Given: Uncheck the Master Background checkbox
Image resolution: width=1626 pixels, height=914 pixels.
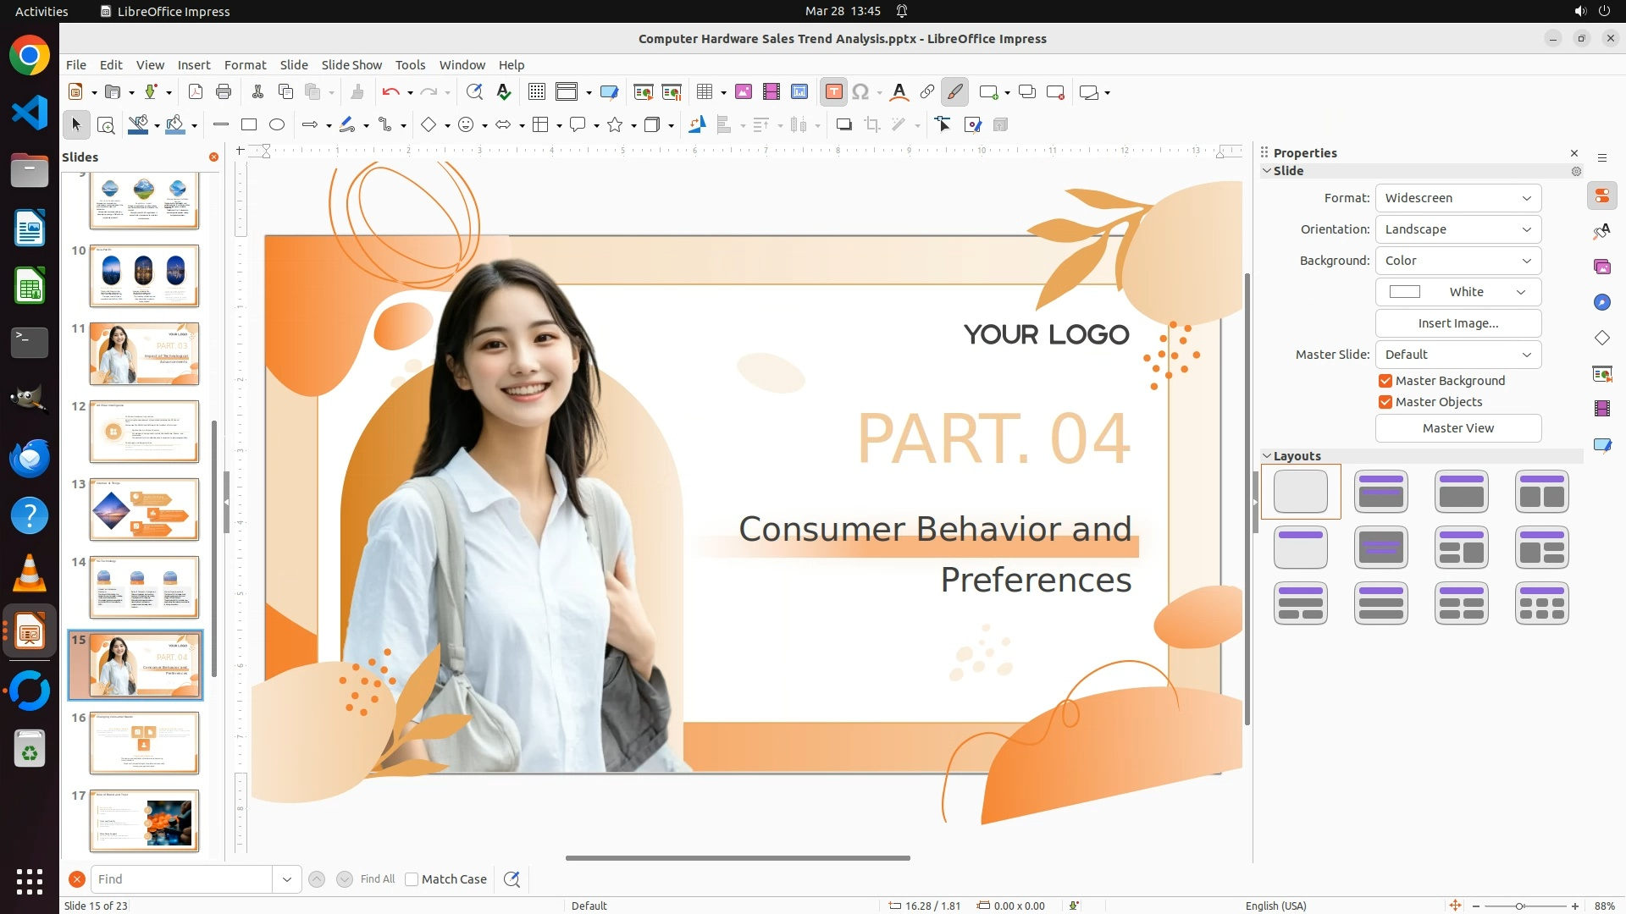Looking at the screenshot, I should pos(1385,381).
